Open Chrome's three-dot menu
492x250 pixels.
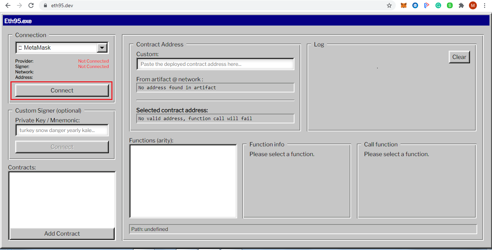click(485, 5)
